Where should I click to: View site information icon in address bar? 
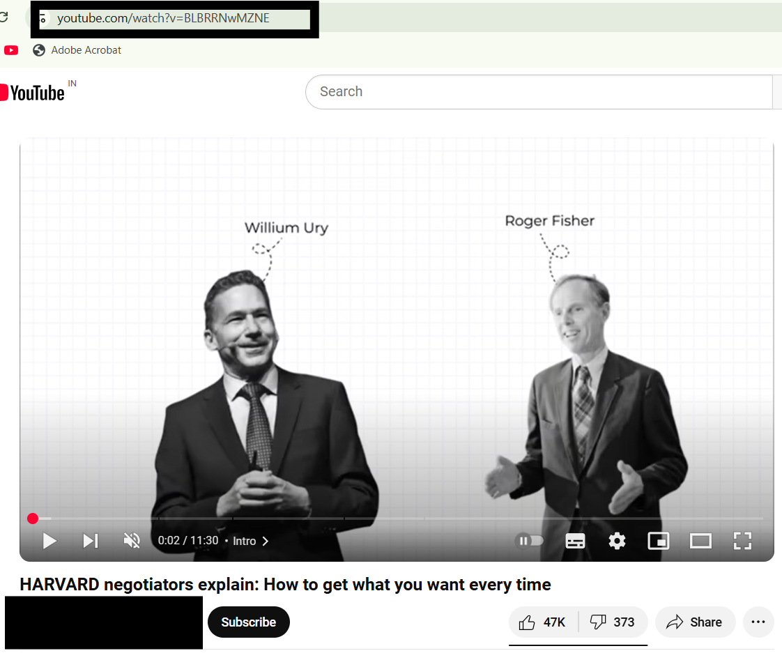pos(43,20)
